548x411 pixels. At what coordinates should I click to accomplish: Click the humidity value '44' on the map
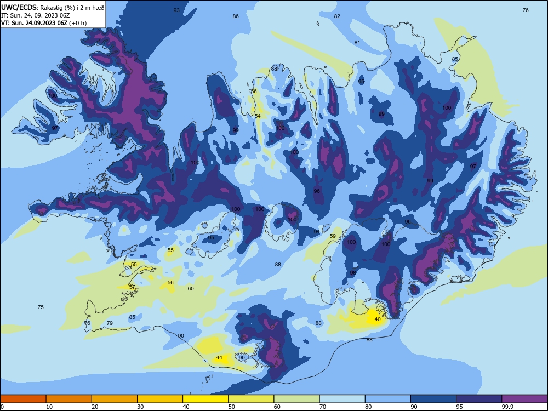[x=219, y=357]
